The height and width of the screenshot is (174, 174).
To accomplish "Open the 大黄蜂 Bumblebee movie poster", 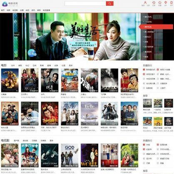I will [10, 80].
